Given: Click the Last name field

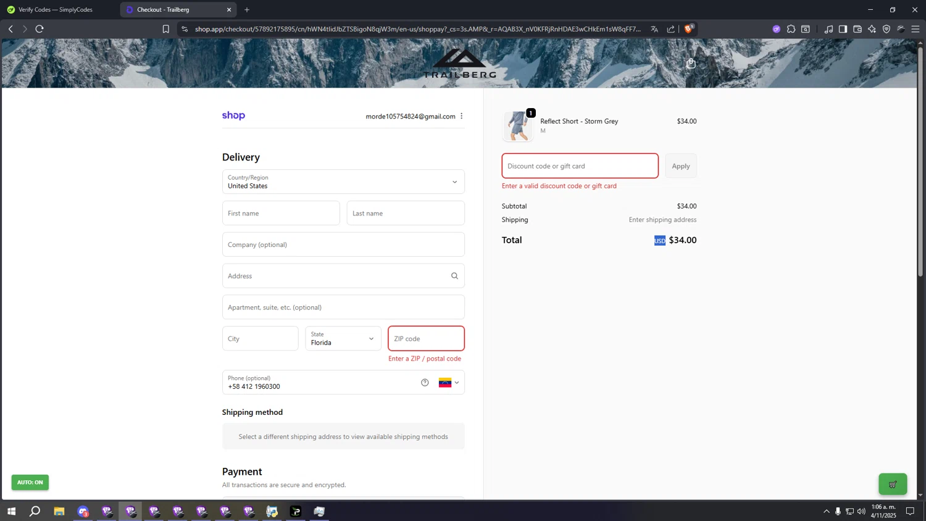Looking at the screenshot, I should (x=406, y=213).
